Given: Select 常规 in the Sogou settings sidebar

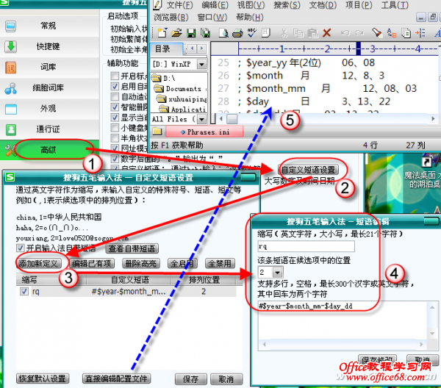Looking at the screenshot, I should point(49,26).
